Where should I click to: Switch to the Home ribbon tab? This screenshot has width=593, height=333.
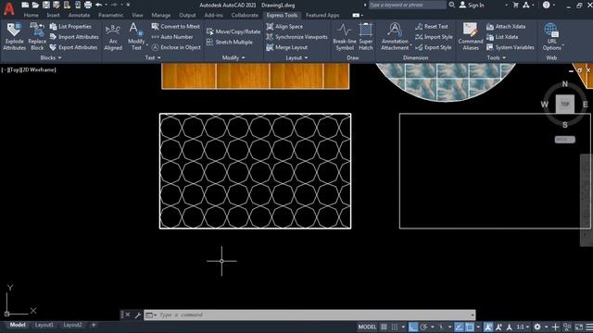point(31,16)
